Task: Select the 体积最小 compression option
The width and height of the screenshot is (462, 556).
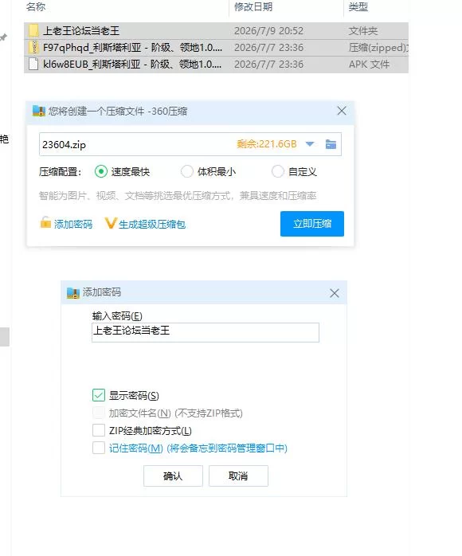Action: [187, 171]
